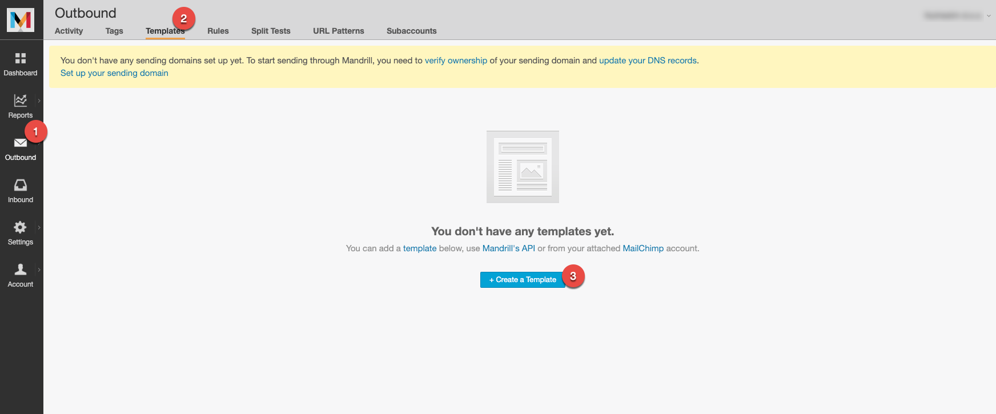Follow the verify ownership link
Viewport: 996px width, 414px height.
[456, 61]
